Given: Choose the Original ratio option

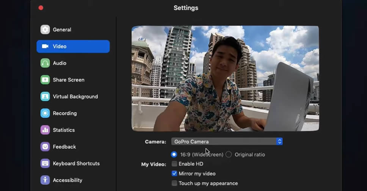Looking at the screenshot, I should pyautogui.click(x=229, y=154).
